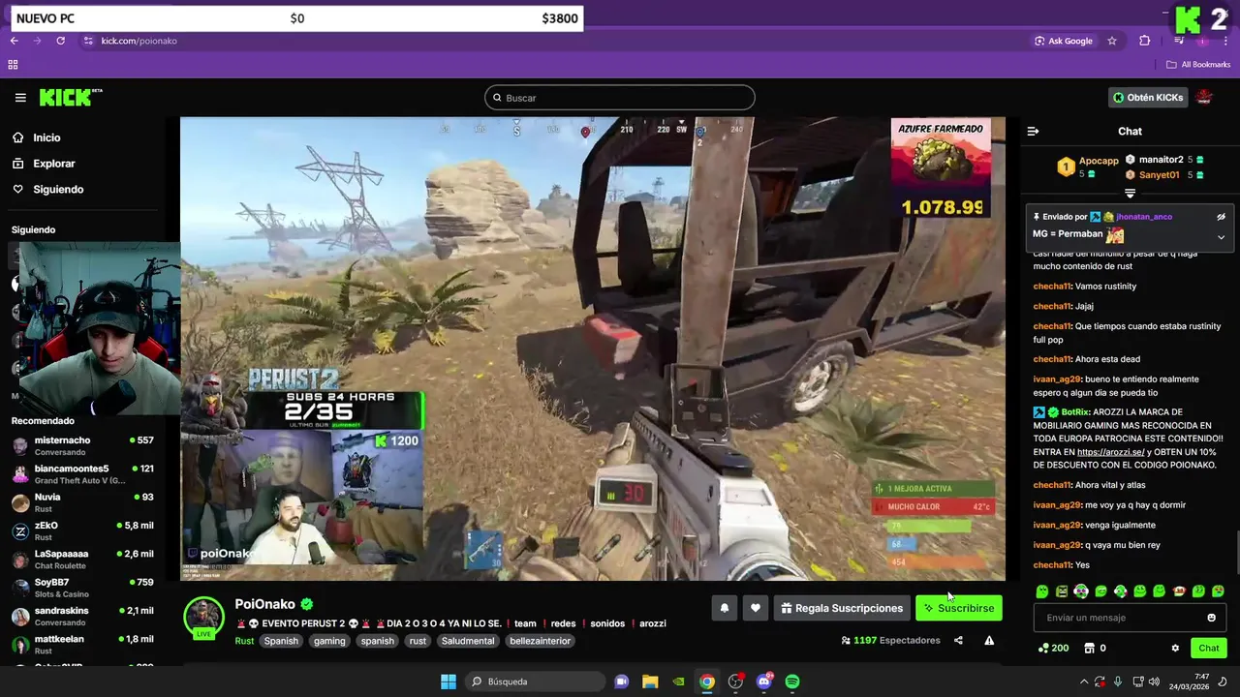
Task: Open the emoji picker in message box
Action: click(x=1211, y=618)
